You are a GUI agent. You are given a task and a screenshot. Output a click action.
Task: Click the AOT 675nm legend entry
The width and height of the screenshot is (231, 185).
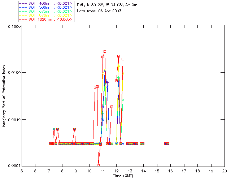(x=46, y=11)
